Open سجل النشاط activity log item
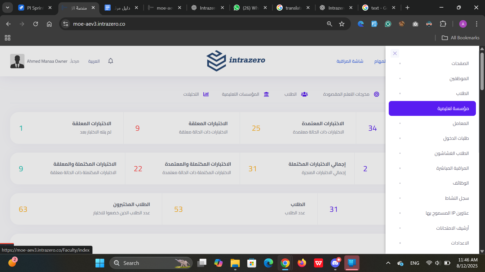This screenshot has height=272, width=485. [x=457, y=198]
